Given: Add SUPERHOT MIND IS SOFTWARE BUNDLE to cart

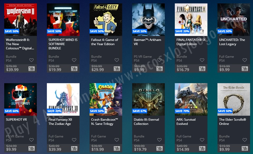Looking at the screenshot, I should coord(74,69).
